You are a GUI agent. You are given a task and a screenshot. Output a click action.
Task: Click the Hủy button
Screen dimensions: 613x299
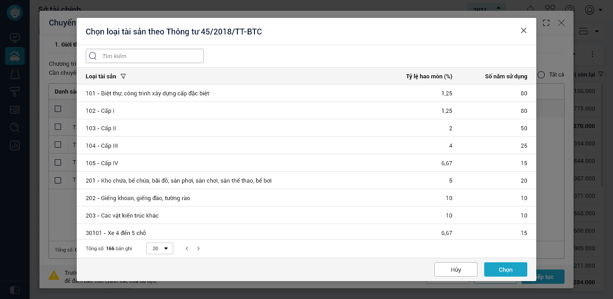pos(455,269)
